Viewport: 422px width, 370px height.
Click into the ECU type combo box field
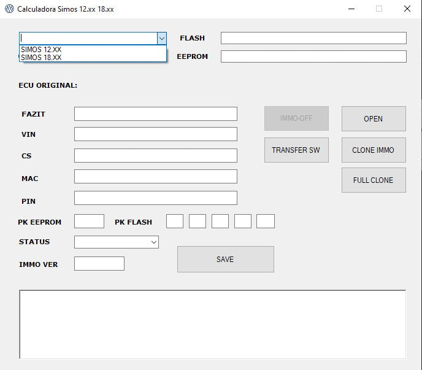click(88, 38)
